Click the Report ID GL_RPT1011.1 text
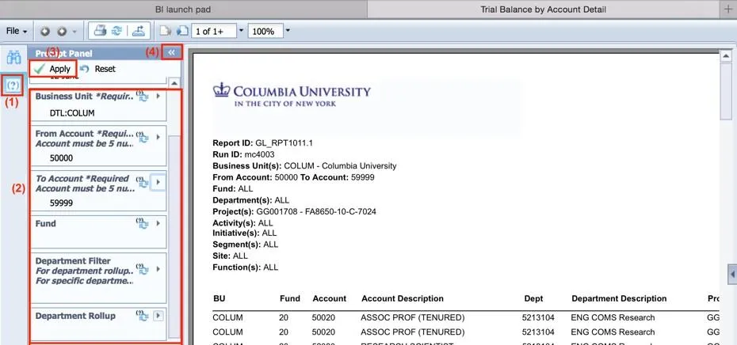This screenshot has height=345, width=737. point(263,143)
